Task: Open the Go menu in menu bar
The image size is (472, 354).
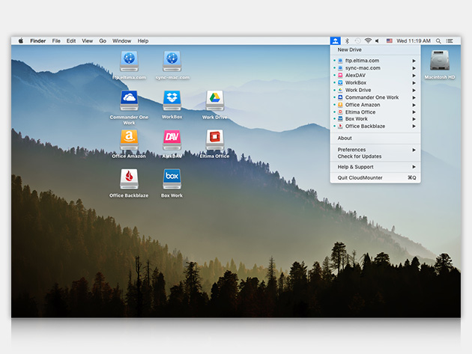Action: pyautogui.click(x=103, y=41)
